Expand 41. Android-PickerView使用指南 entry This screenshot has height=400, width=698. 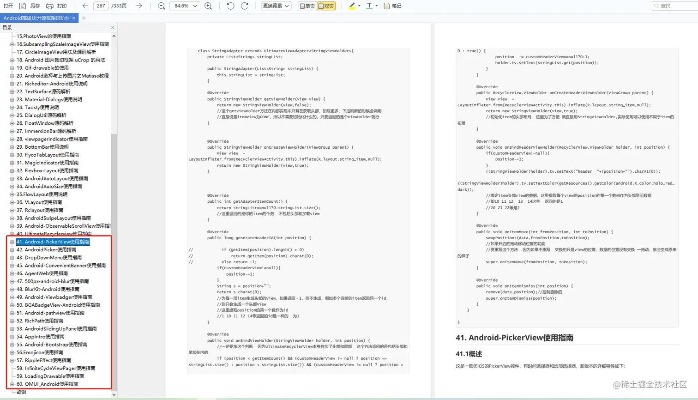pyautogui.click(x=12, y=242)
